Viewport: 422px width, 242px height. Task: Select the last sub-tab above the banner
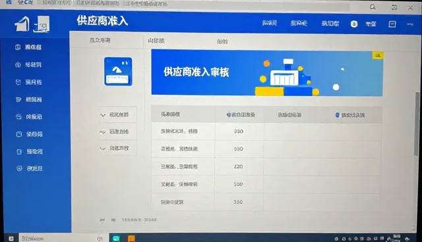point(222,41)
